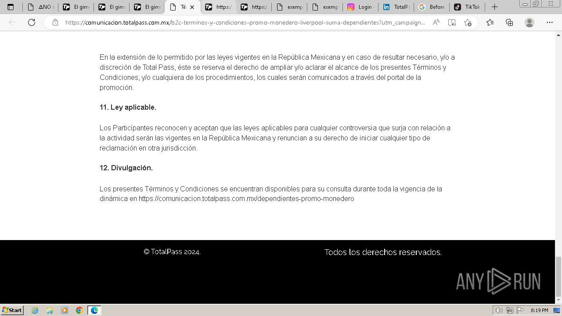
Task: Click paragraph starting 'Los Participantes reconocen'
Action: pos(275,138)
